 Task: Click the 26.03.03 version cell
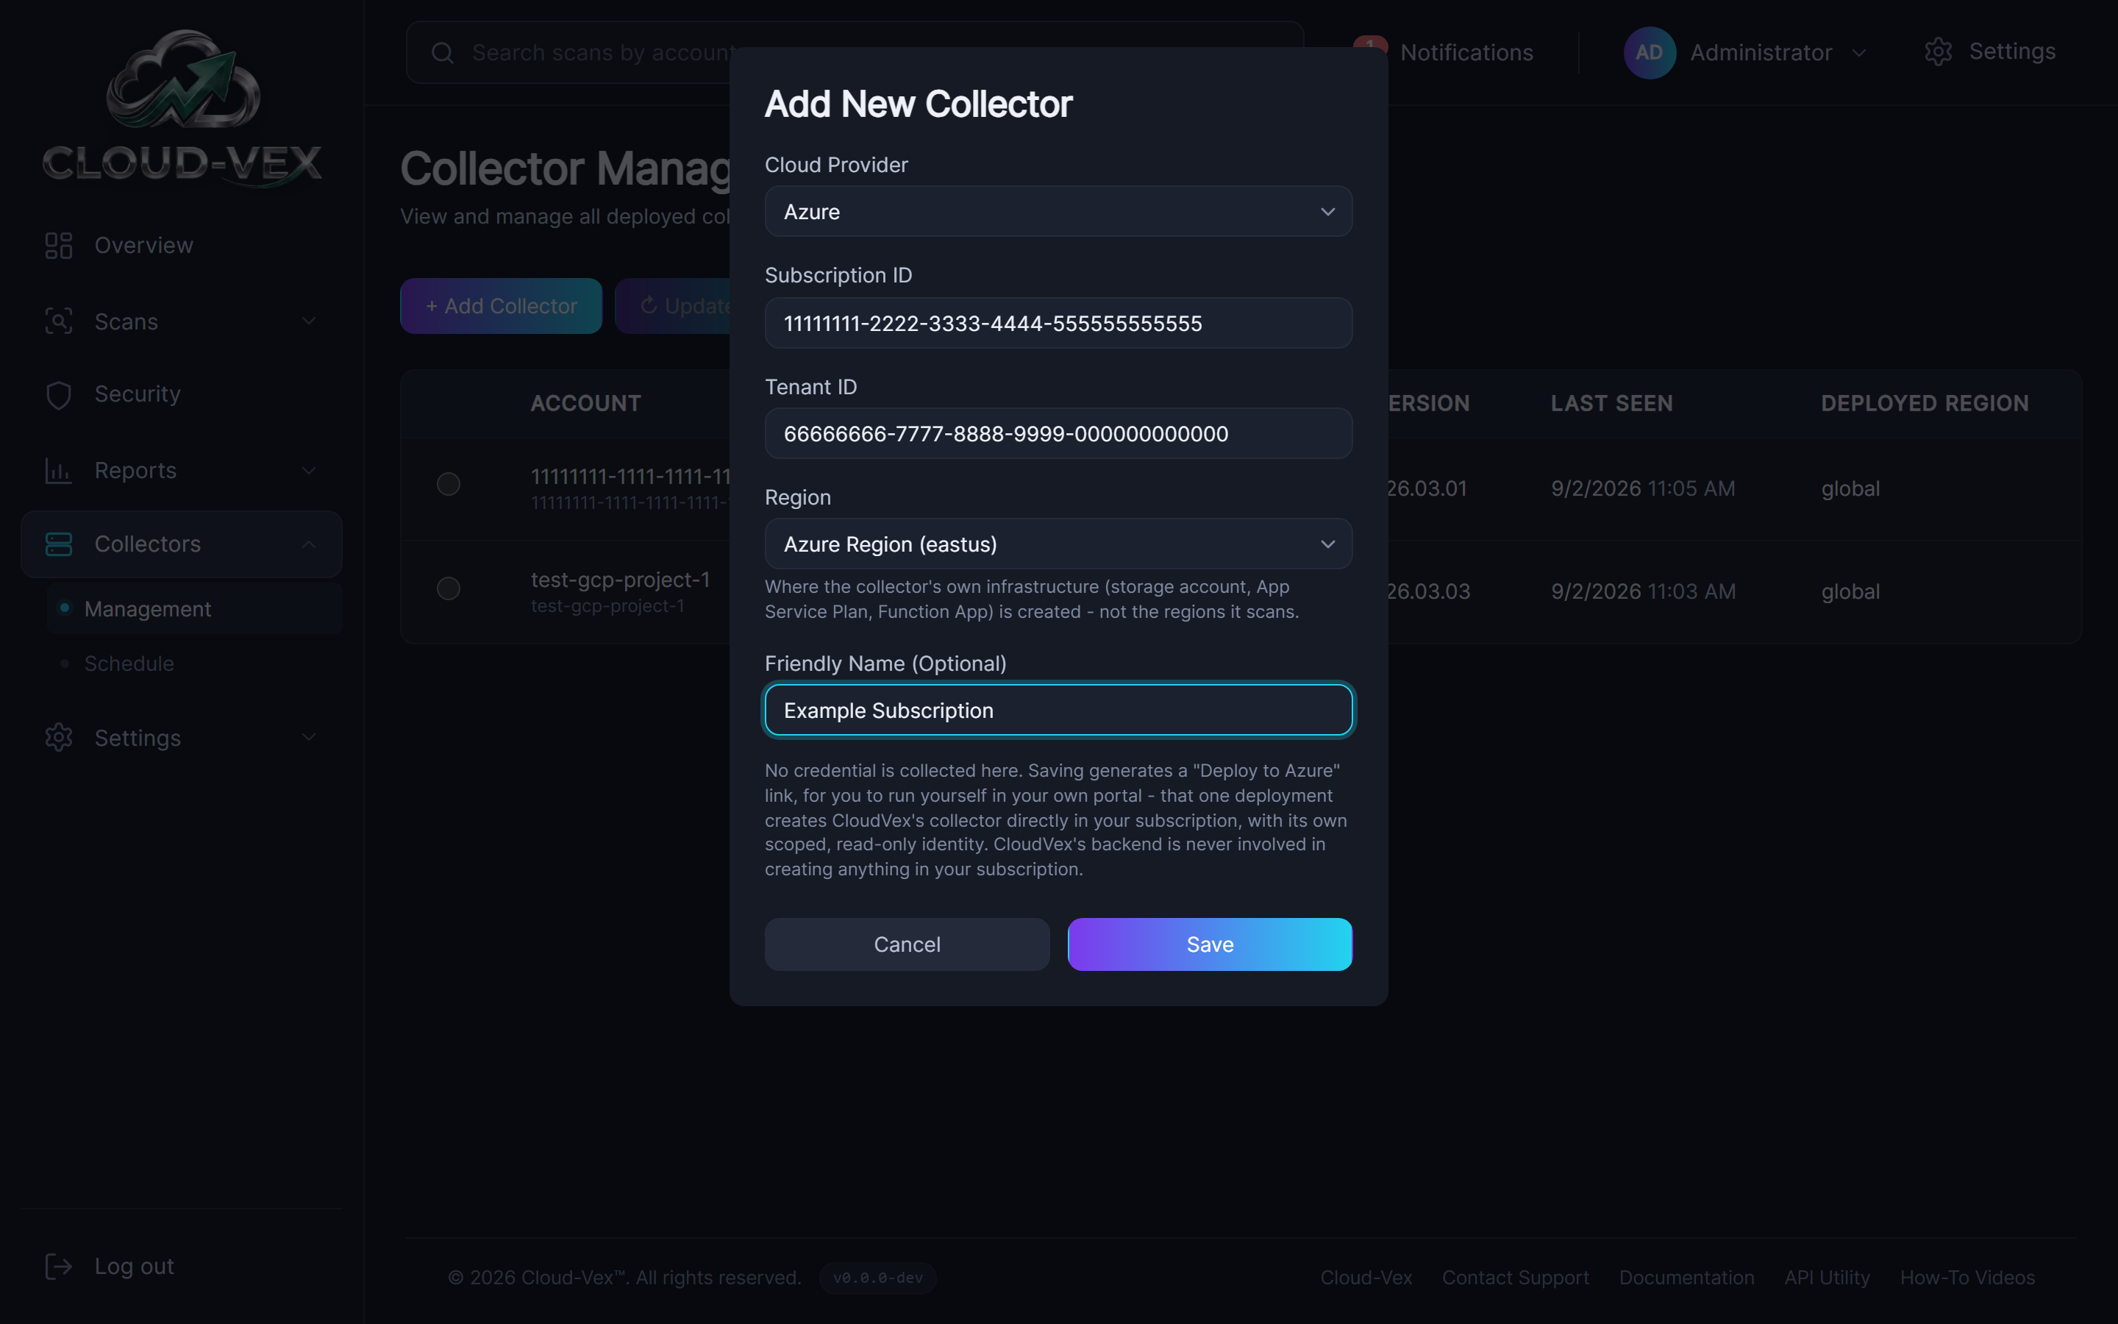[x=1428, y=592]
